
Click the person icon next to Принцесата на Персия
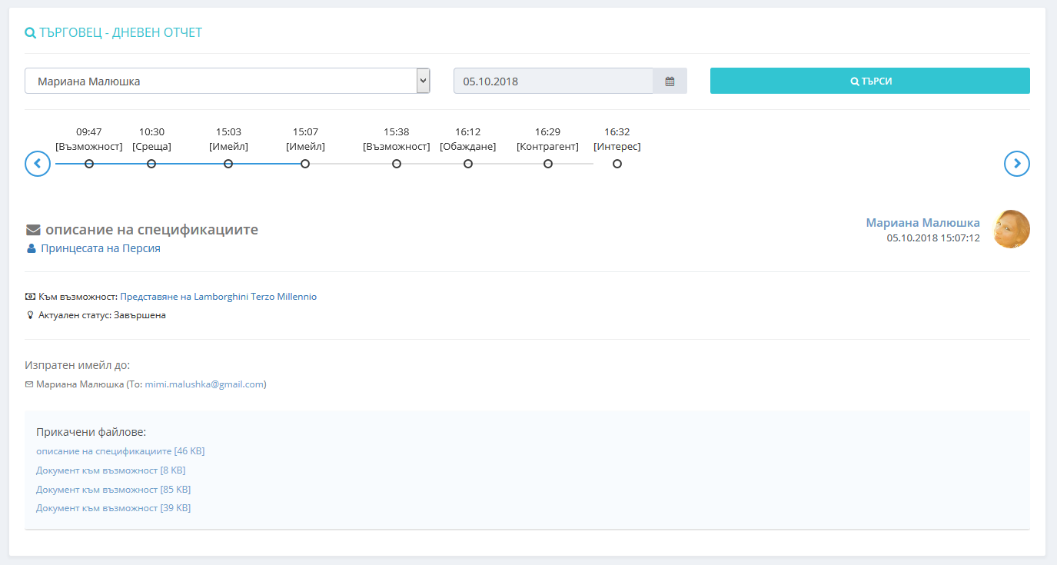[x=32, y=249]
